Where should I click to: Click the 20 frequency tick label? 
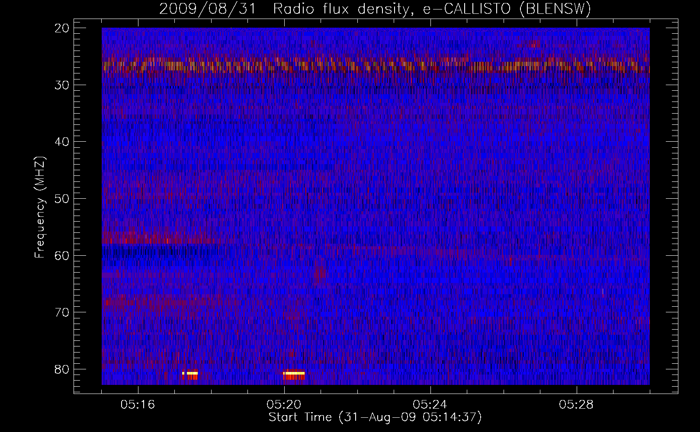coord(62,28)
